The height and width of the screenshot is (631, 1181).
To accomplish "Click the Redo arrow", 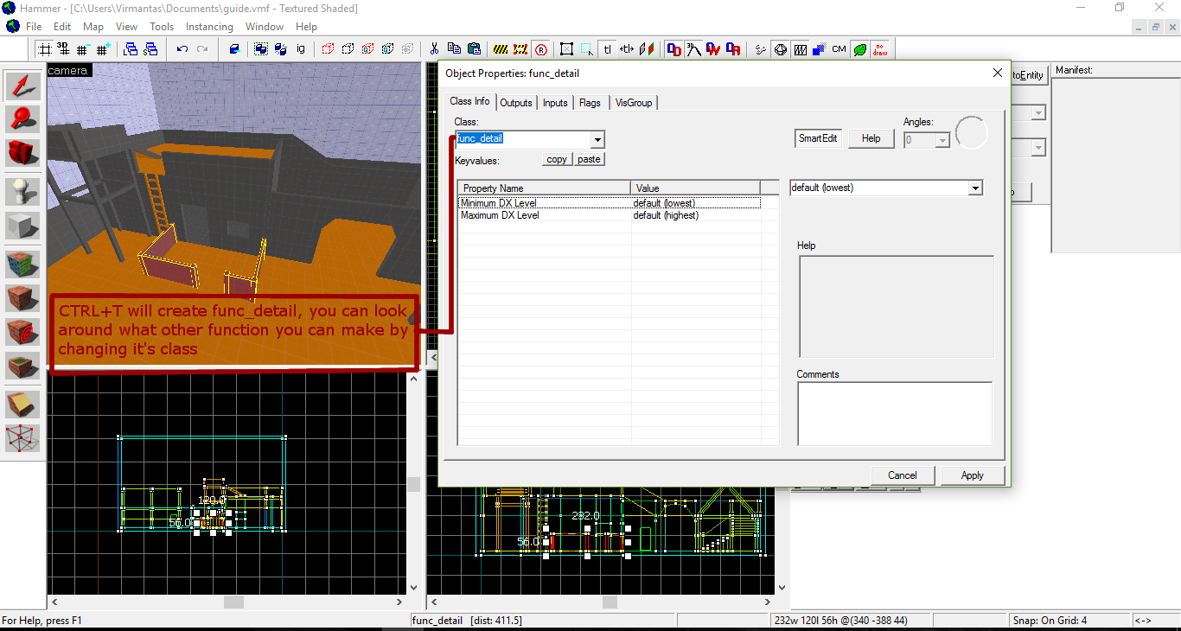I will (202, 49).
